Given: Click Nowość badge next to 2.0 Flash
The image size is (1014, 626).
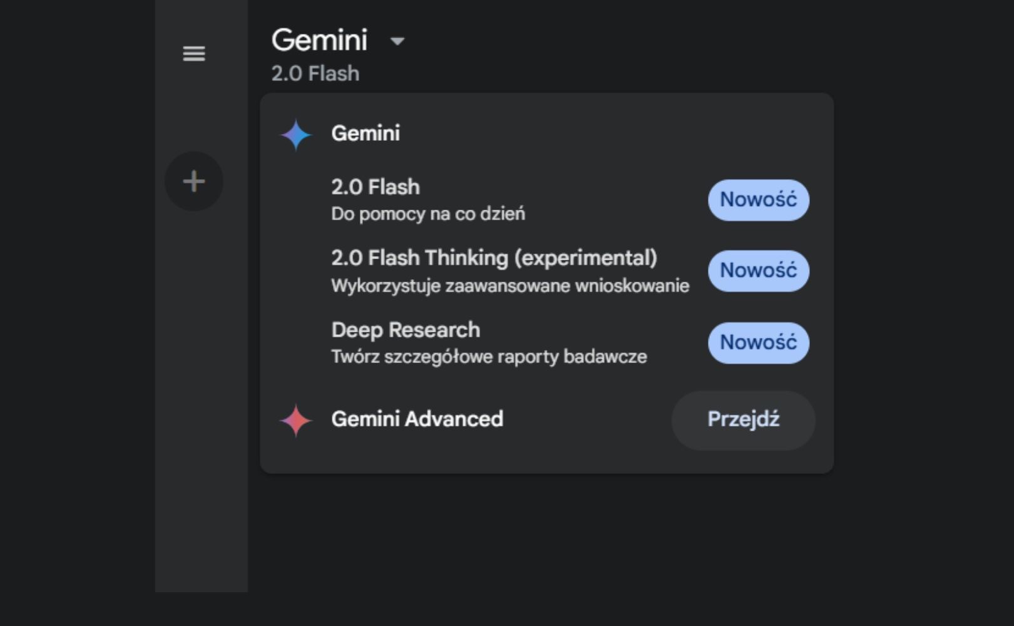Looking at the screenshot, I should [759, 200].
